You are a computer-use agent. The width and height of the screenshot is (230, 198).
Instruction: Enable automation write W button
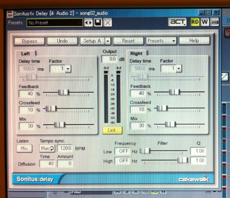(205, 22)
